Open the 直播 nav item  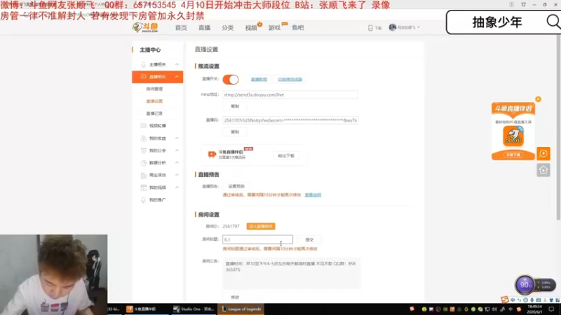click(204, 27)
